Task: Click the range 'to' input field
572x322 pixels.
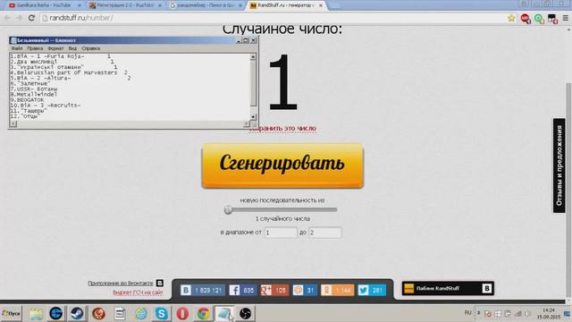Action: coord(325,233)
